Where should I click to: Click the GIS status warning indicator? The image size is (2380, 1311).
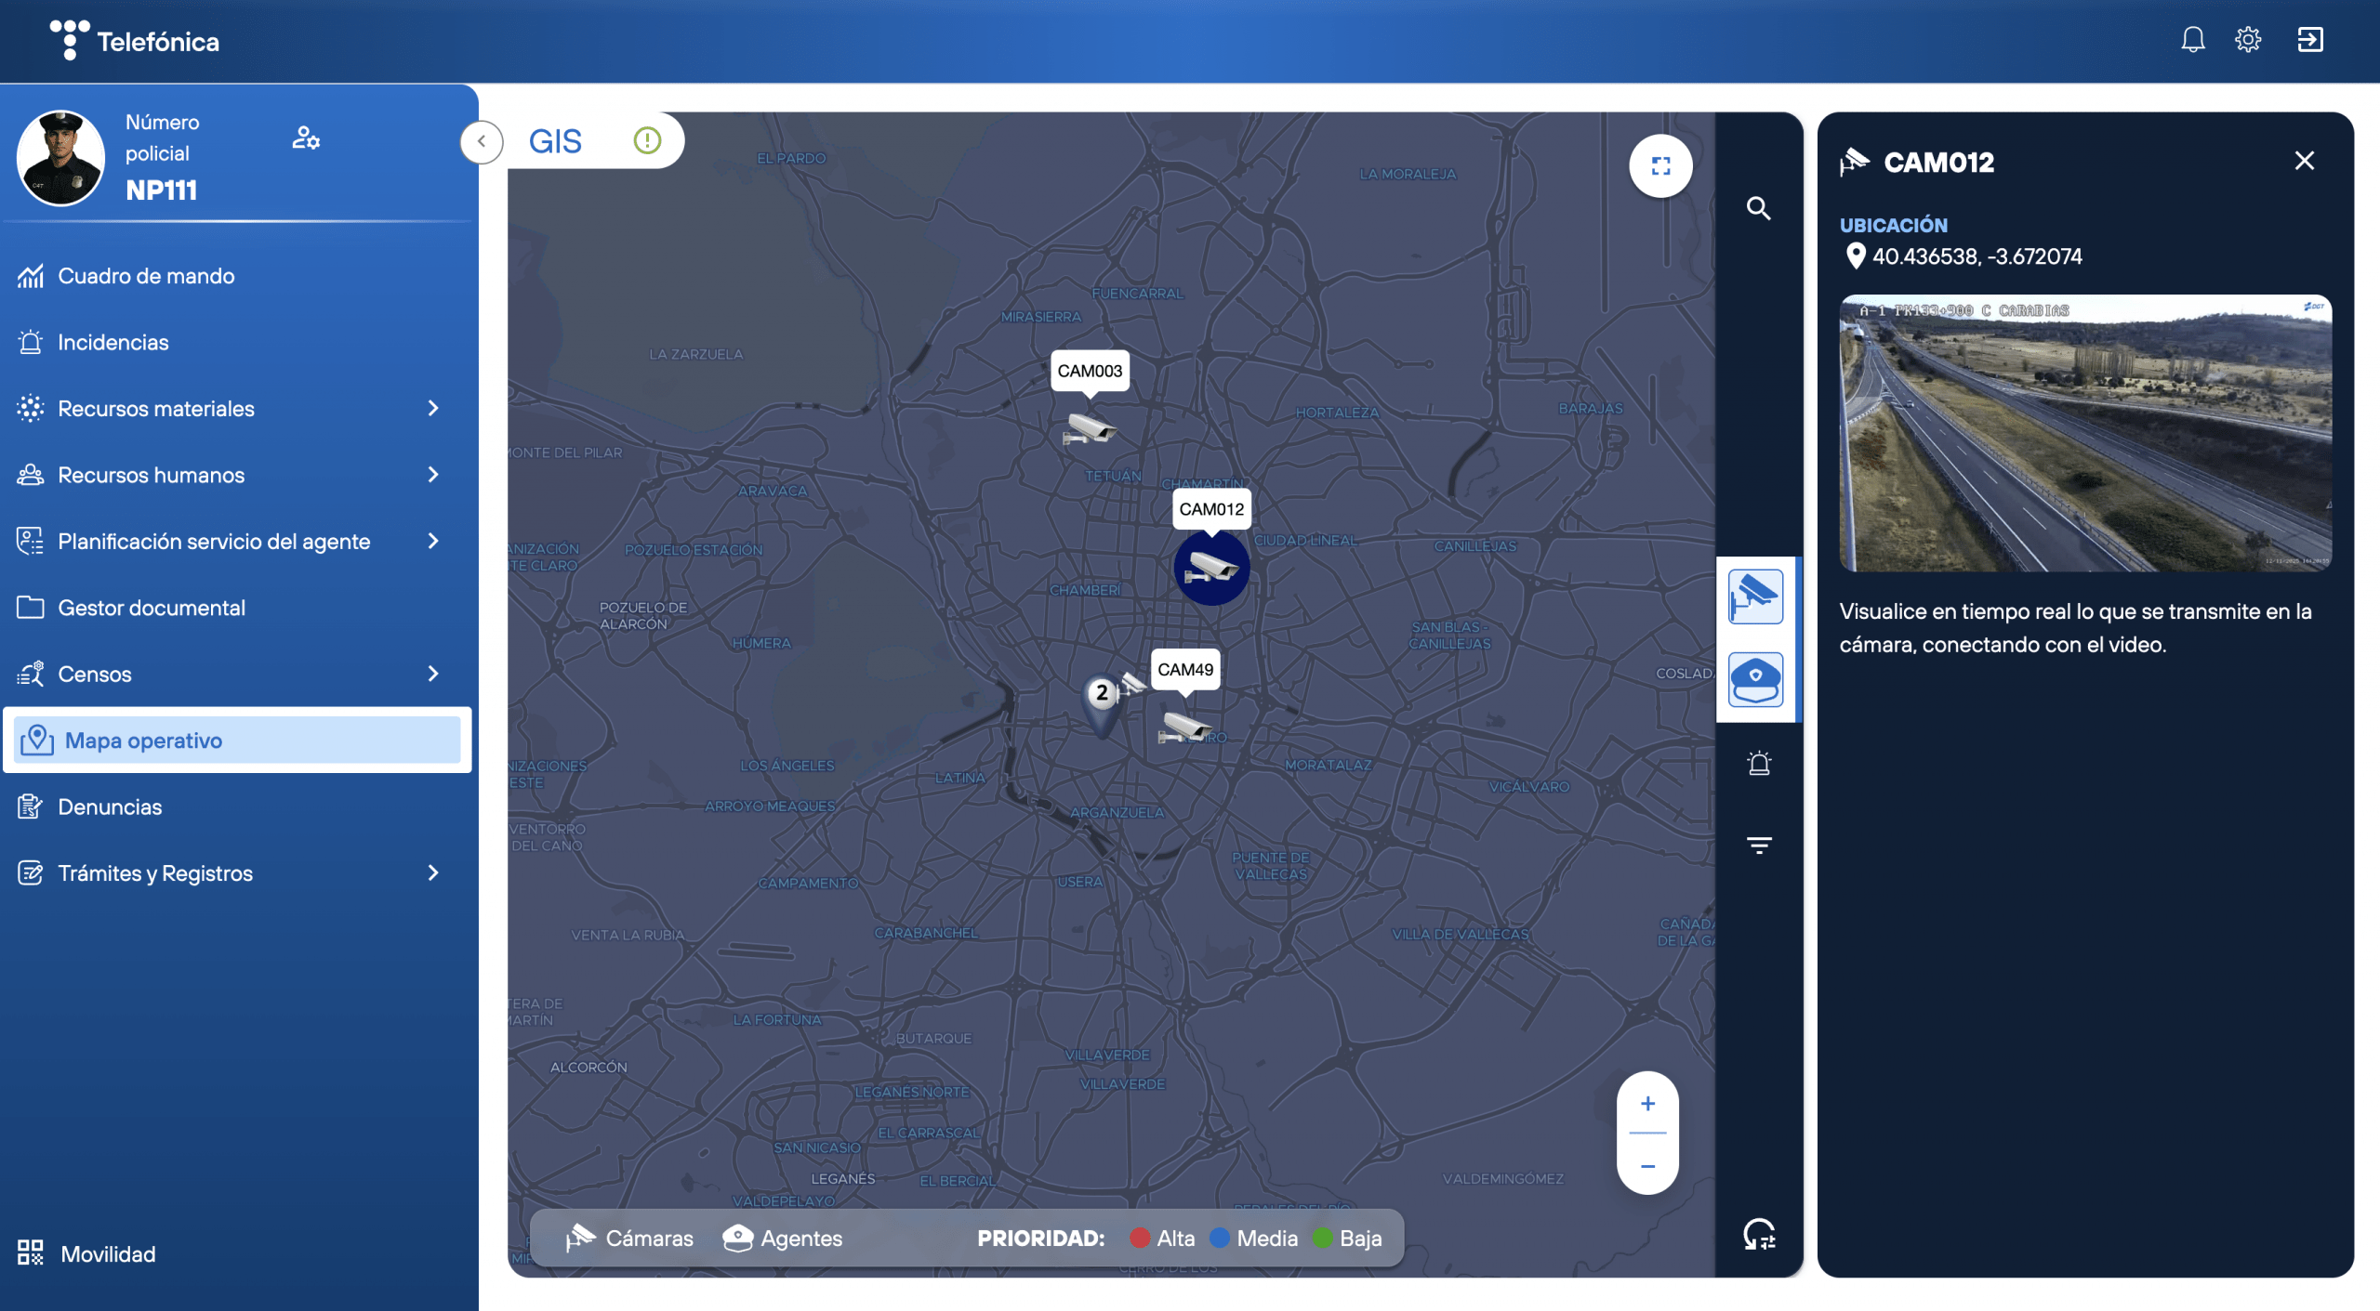[x=647, y=140]
